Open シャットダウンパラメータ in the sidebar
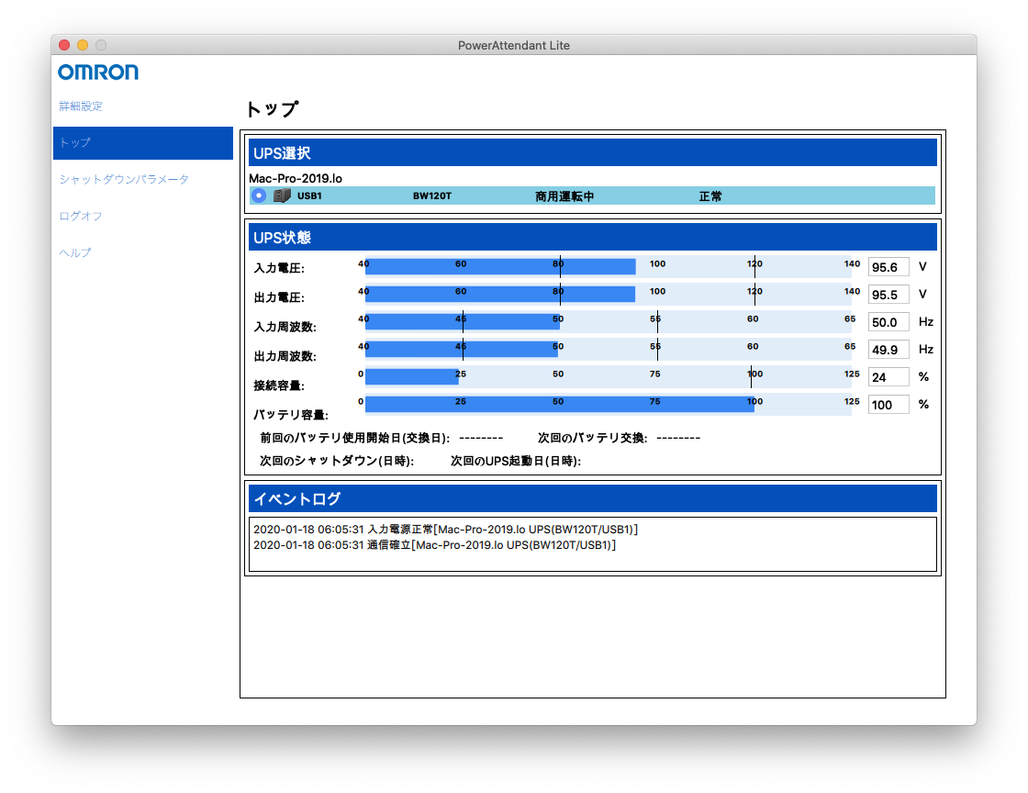Screen dimensions: 1028x793 124,180
